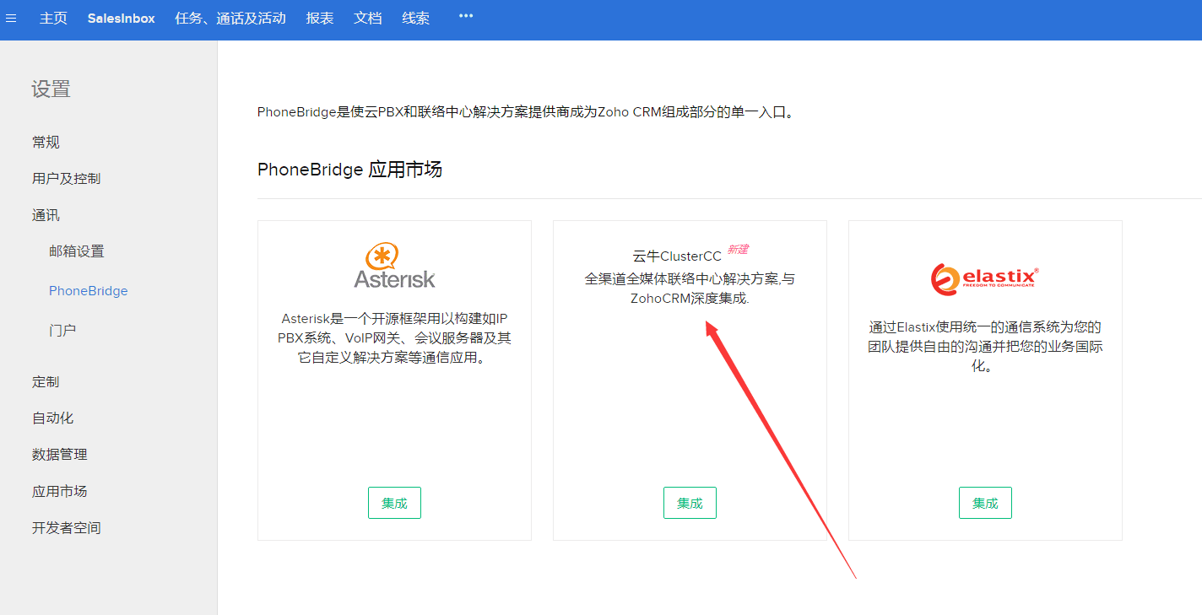Switch to the 报表 tab
The width and height of the screenshot is (1202, 615).
(x=320, y=18)
